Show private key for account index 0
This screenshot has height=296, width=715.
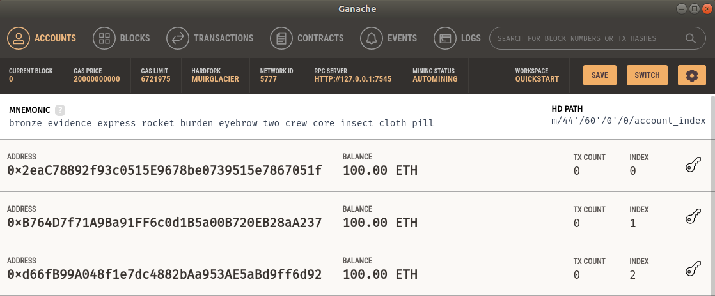point(693,165)
